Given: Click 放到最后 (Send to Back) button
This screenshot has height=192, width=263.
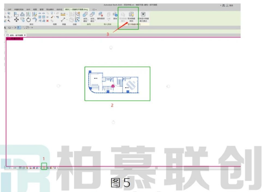Looking at the screenshot, I should coord(92,17).
